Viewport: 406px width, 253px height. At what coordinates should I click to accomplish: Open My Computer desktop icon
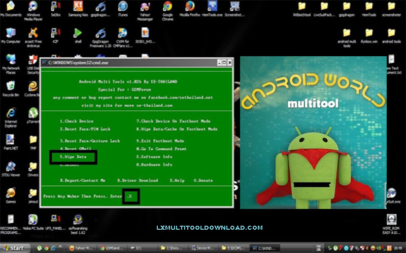11,35
